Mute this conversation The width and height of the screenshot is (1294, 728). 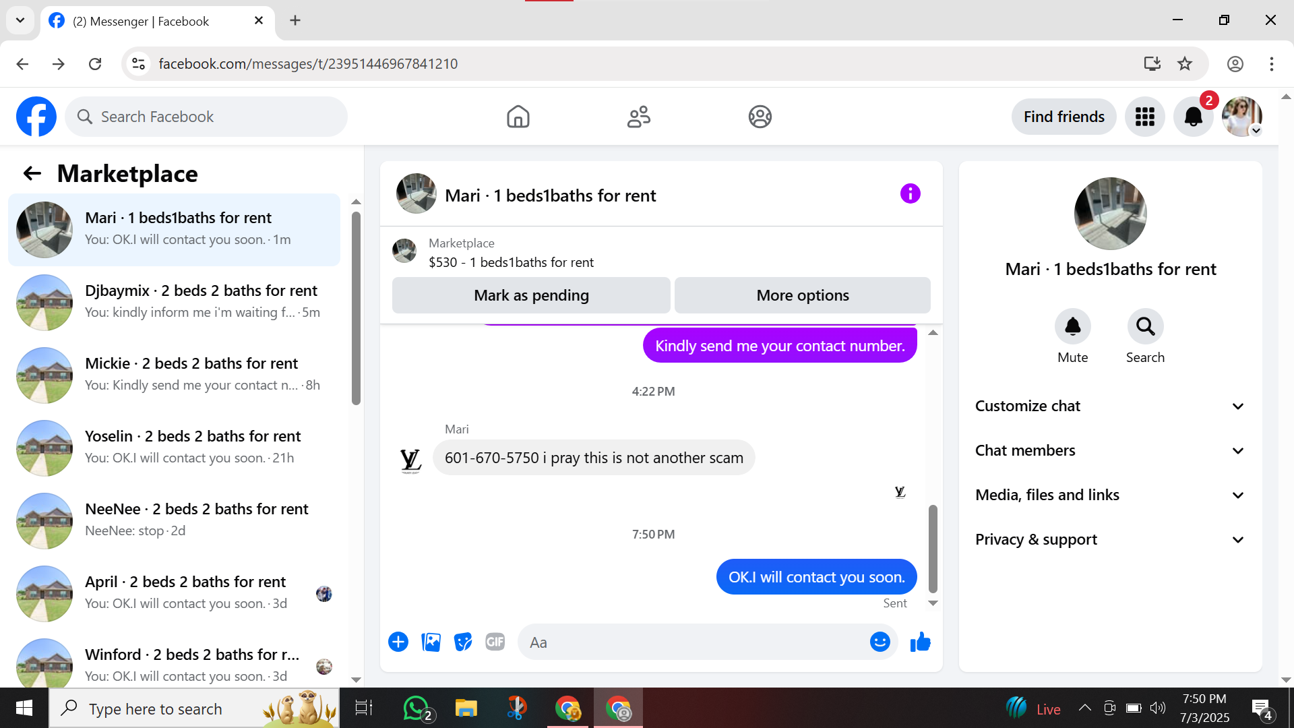1072,327
